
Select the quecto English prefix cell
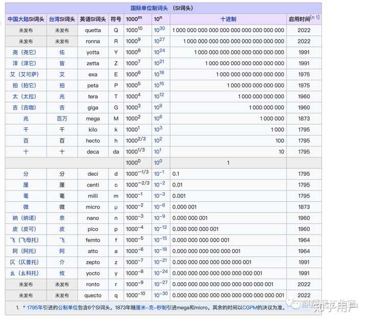[x=93, y=295]
